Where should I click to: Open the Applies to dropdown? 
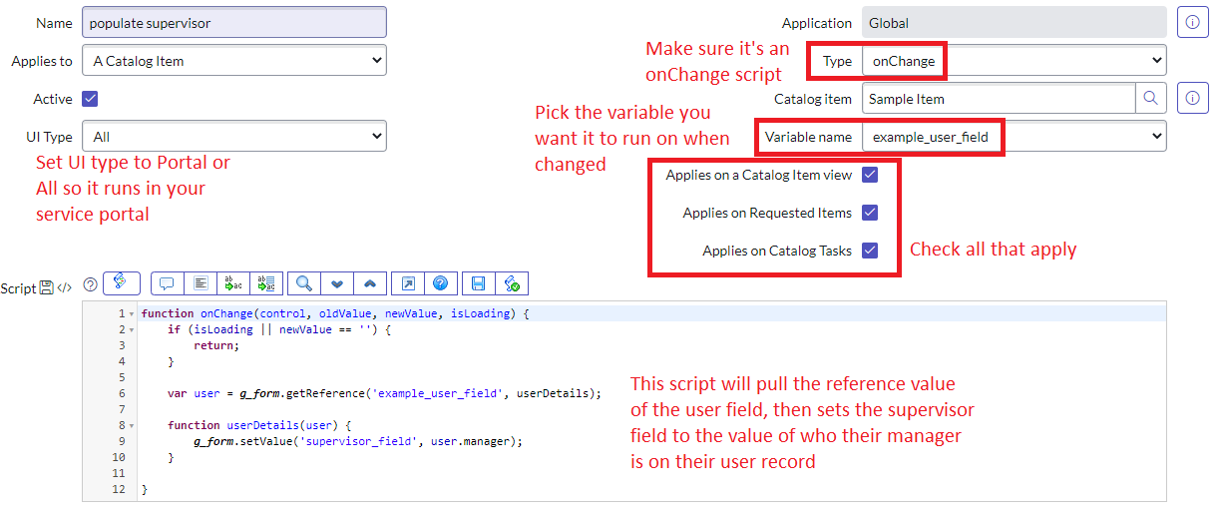[x=234, y=60]
